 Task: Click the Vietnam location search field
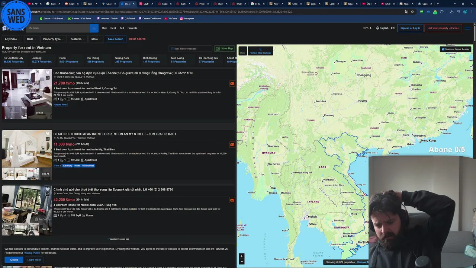pyautogui.click(x=58, y=28)
